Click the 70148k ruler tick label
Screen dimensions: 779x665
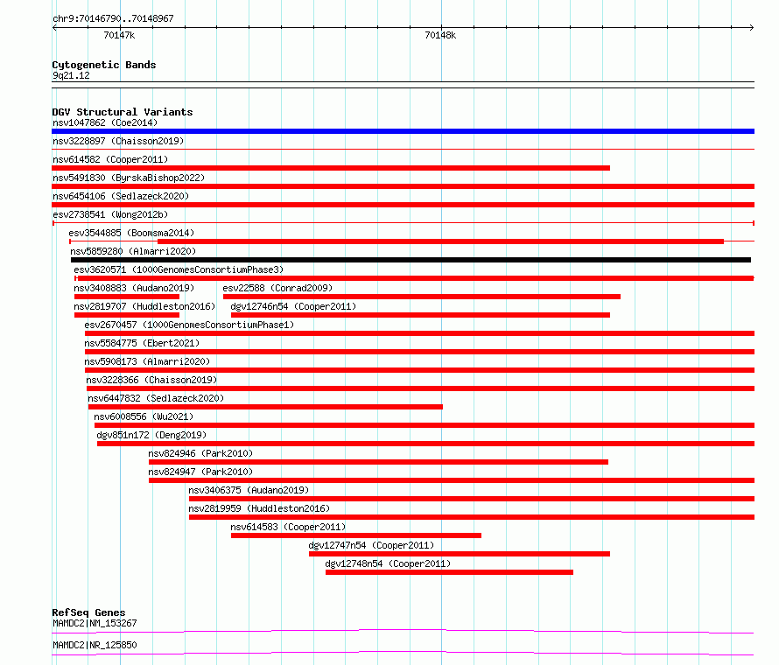440,35
